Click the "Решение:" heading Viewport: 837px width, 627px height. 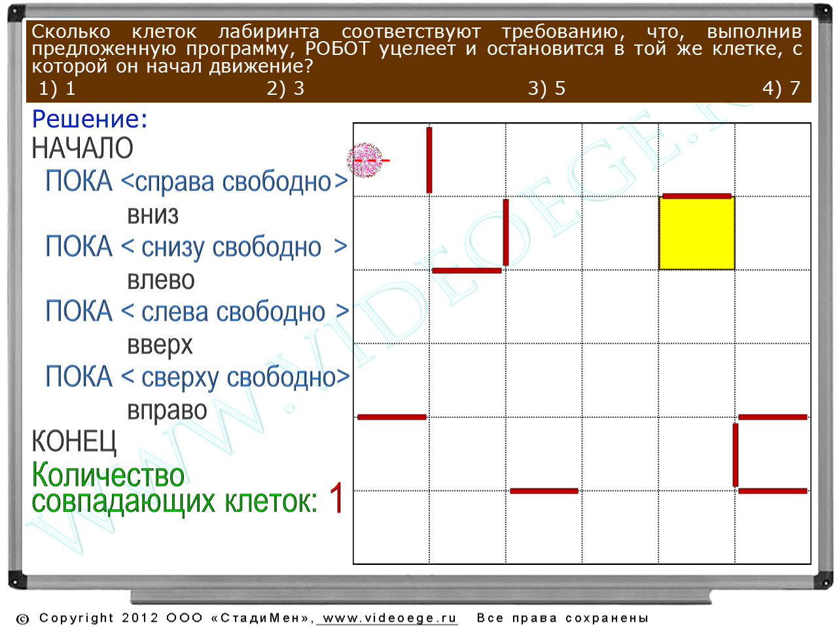click(x=90, y=119)
